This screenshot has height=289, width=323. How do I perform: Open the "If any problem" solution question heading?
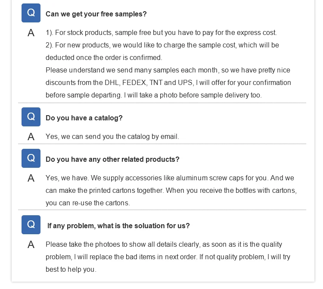pos(118,226)
